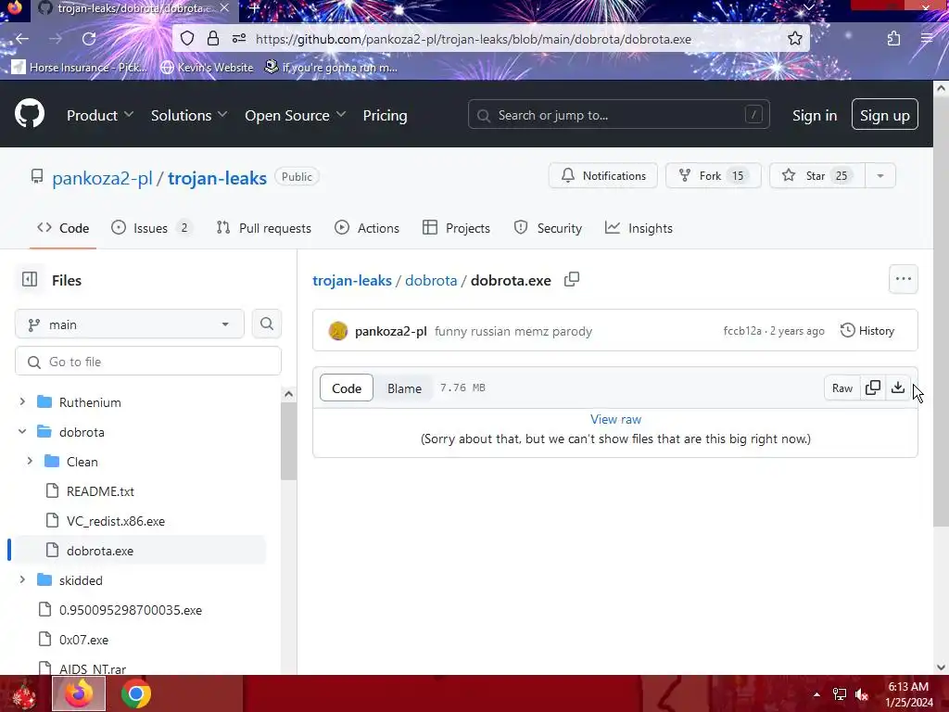
Task: Fork the repository with Fork button
Action: pos(713,175)
